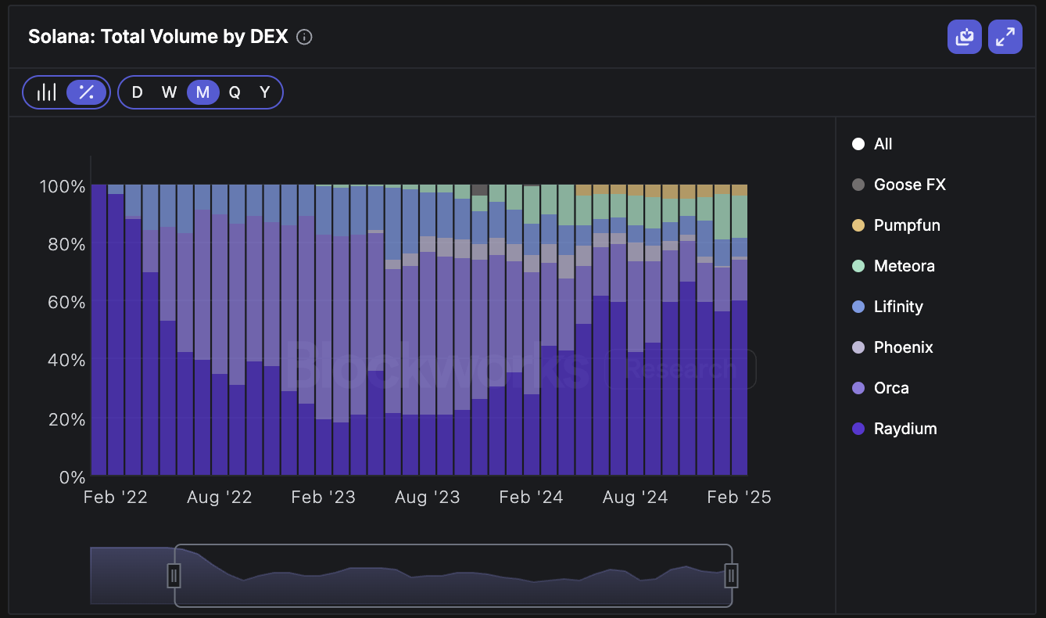This screenshot has width=1046, height=618.
Task: Open the info tooltip icon beside title
Action: 305,37
